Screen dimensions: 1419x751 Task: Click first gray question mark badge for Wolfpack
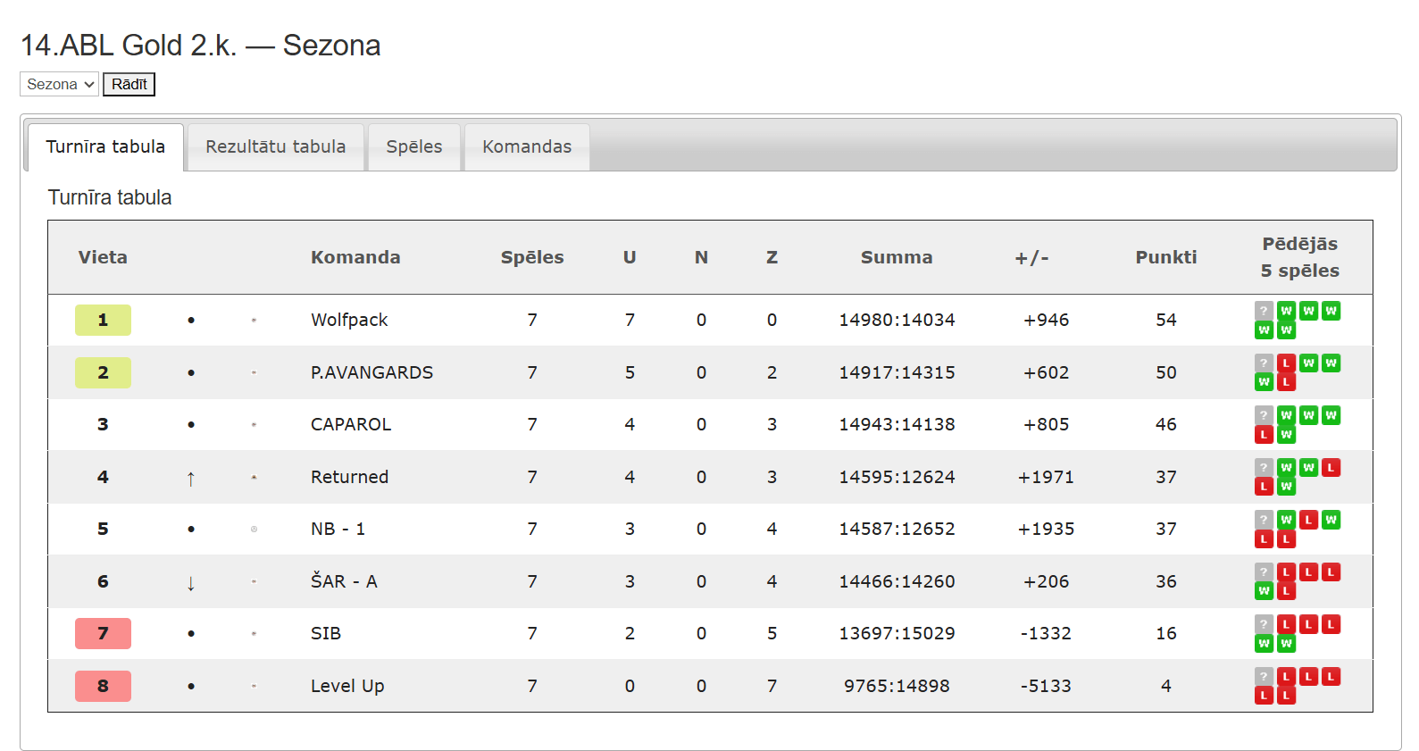click(x=1264, y=311)
